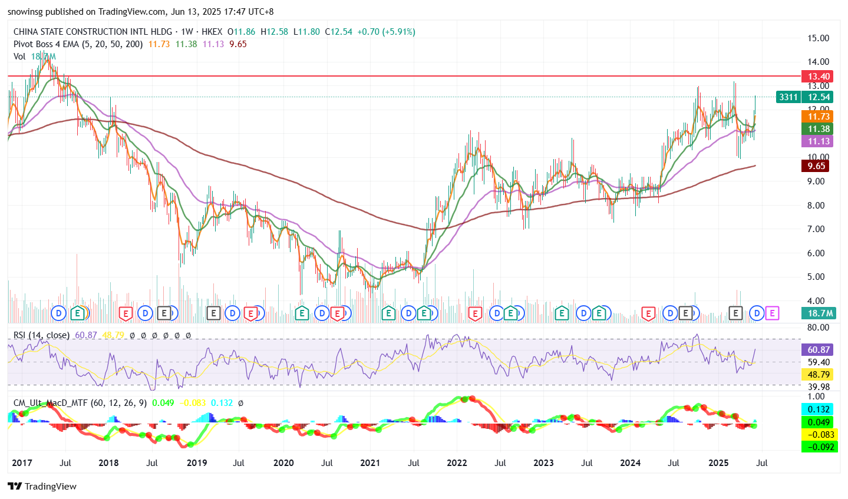Click the 2025 label on the time axis
The height and width of the screenshot is (499, 848).
718,462
